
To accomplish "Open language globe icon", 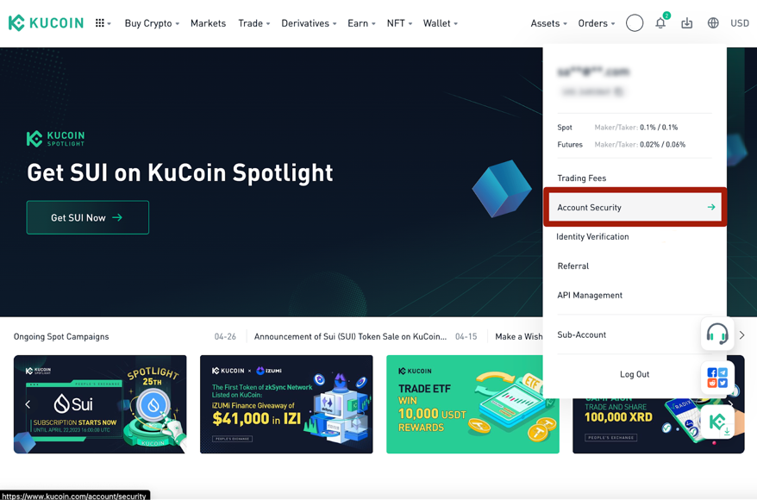I will pyautogui.click(x=713, y=23).
